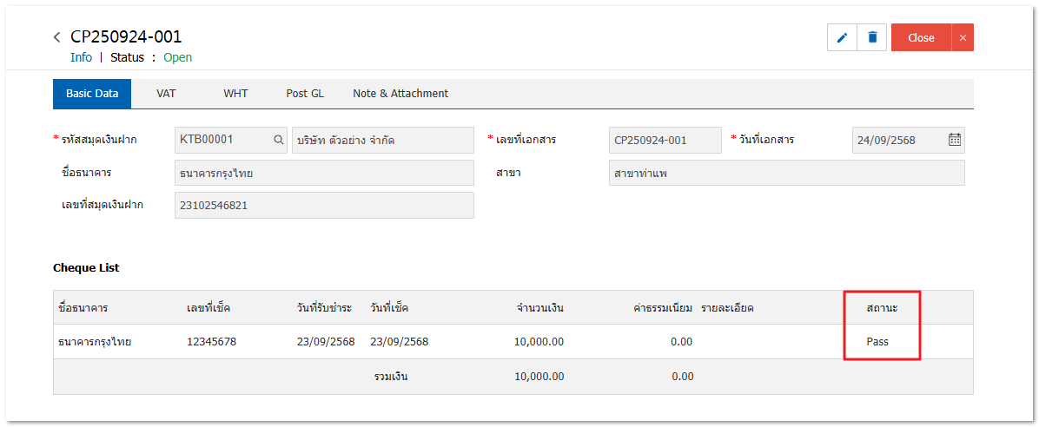Click the branch field สาขาท่าแพ
This screenshot has width=1039, height=427.
click(786, 173)
